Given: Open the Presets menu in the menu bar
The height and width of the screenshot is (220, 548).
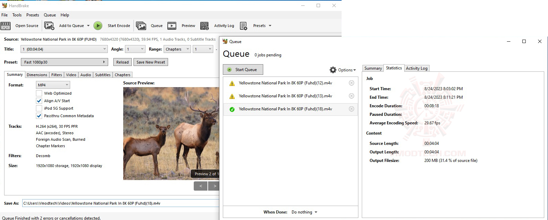Looking at the screenshot, I should coord(33,15).
